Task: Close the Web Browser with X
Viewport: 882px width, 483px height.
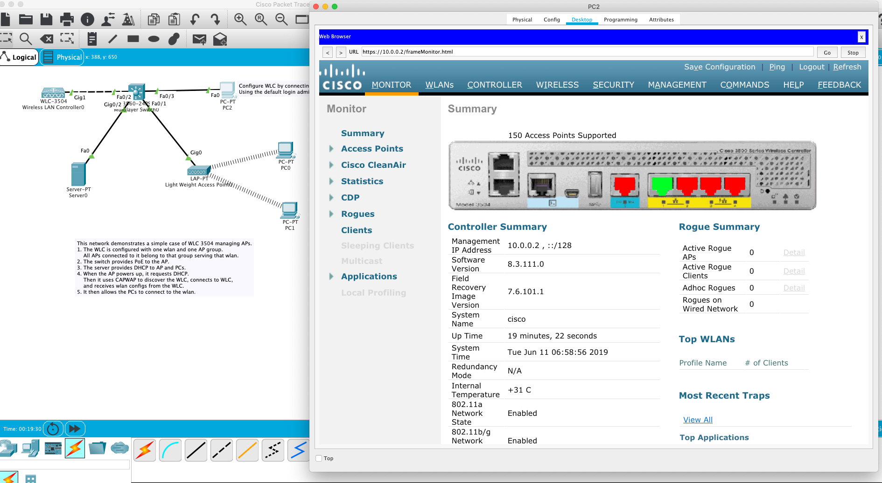Action: (x=861, y=37)
